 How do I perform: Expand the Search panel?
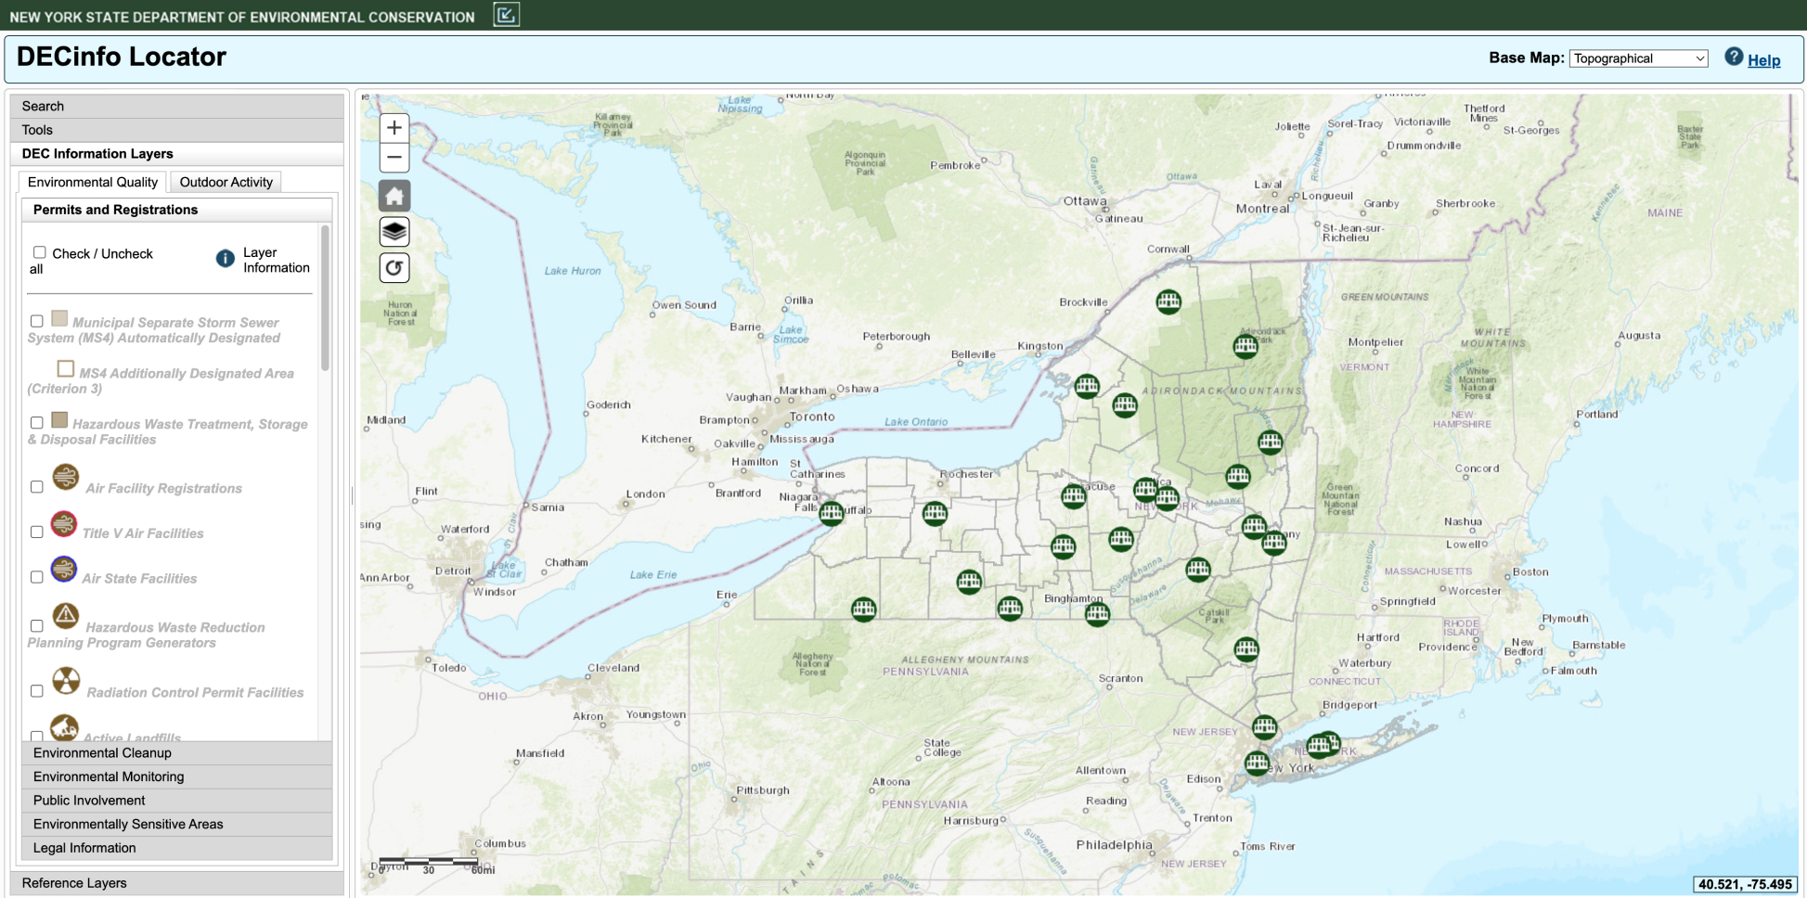(176, 106)
